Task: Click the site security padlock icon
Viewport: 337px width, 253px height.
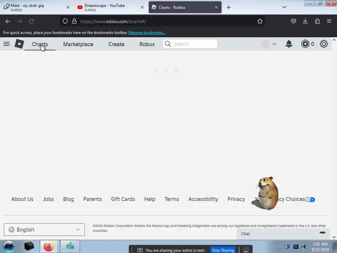Action: point(74,21)
